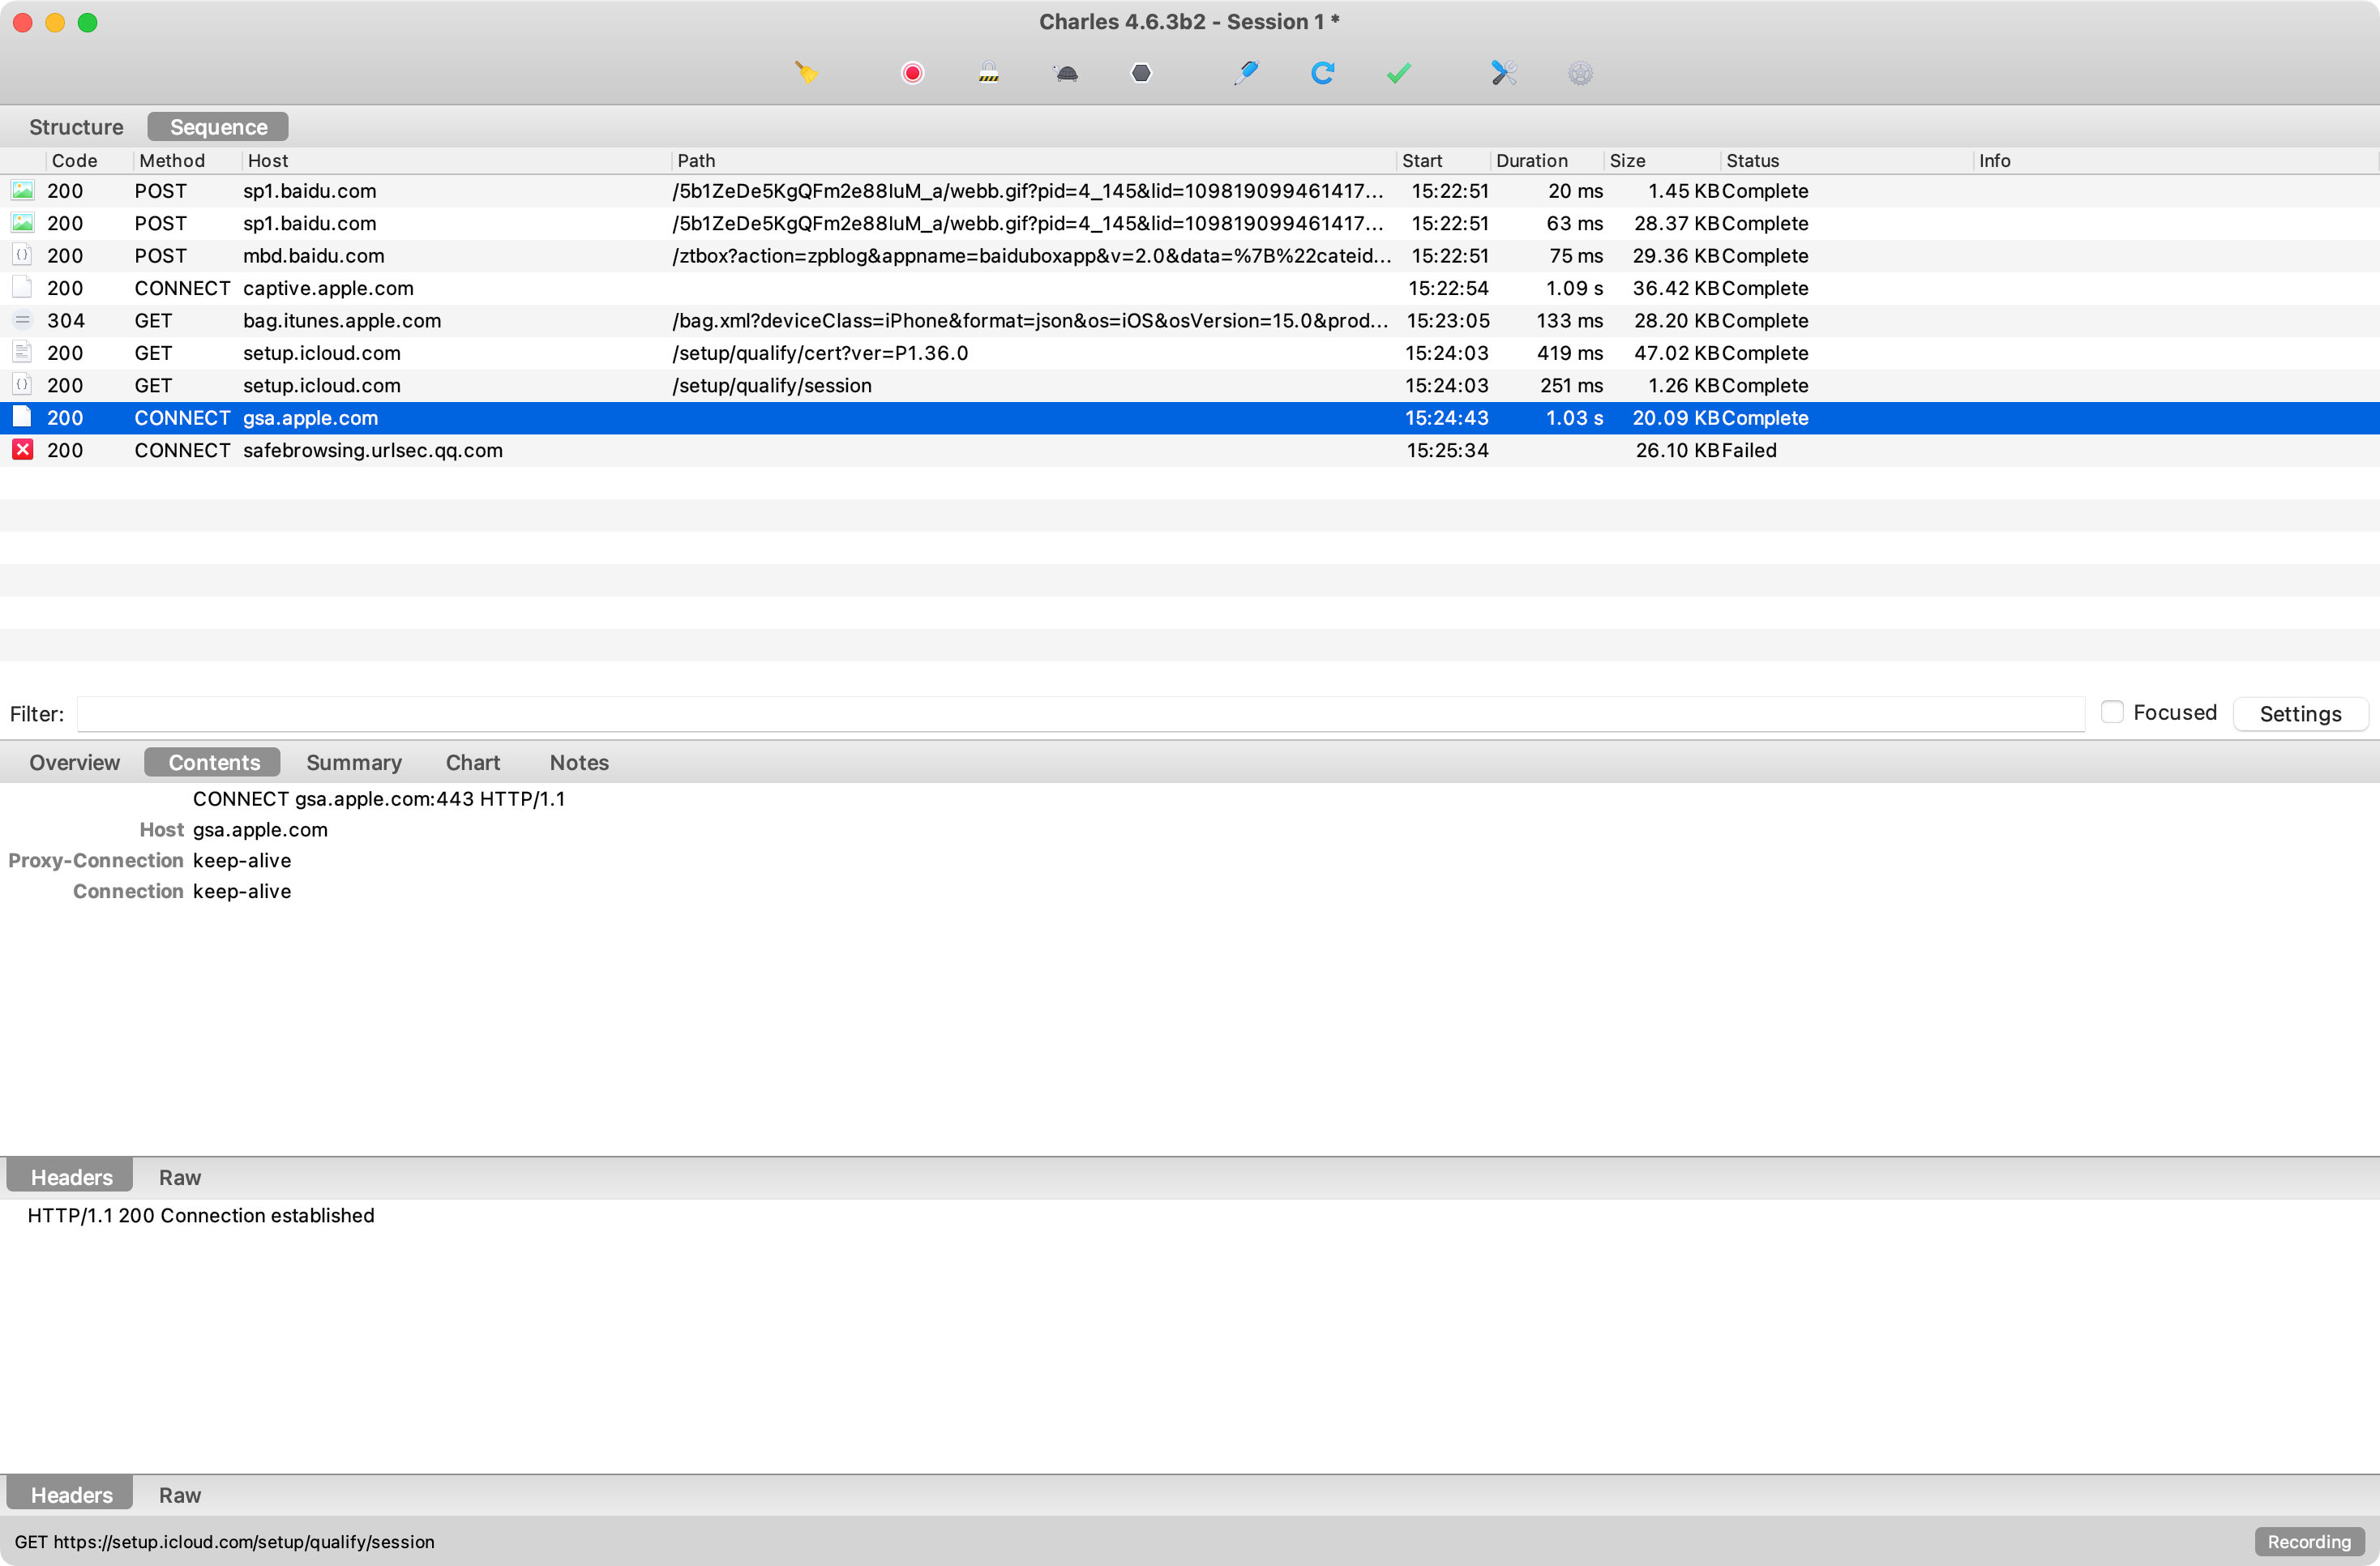Select response pane Raw tab at bottom
The height and width of the screenshot is (1566, 2380).
pos(180,1495)
